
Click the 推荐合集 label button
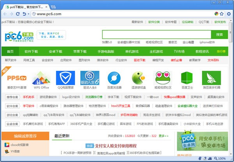[12, 97]
